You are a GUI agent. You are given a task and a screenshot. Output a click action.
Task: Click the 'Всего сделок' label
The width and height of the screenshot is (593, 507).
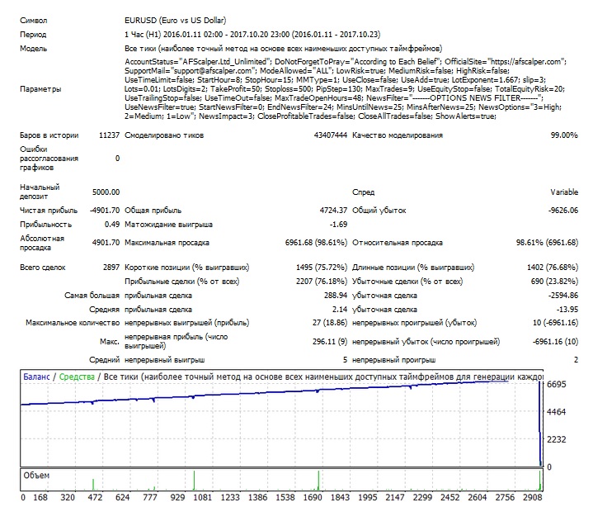click(x=42, y=268)
